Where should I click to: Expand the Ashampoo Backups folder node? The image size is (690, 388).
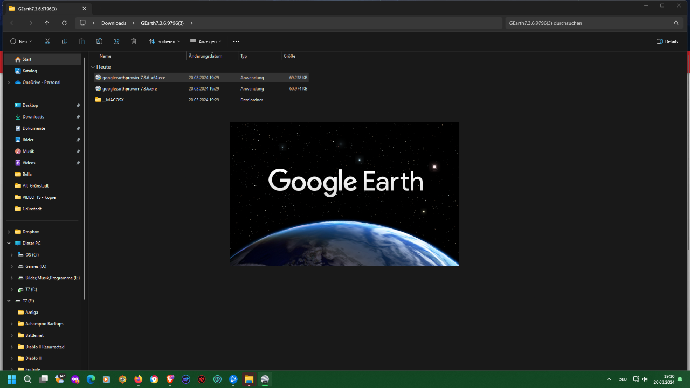12,324
